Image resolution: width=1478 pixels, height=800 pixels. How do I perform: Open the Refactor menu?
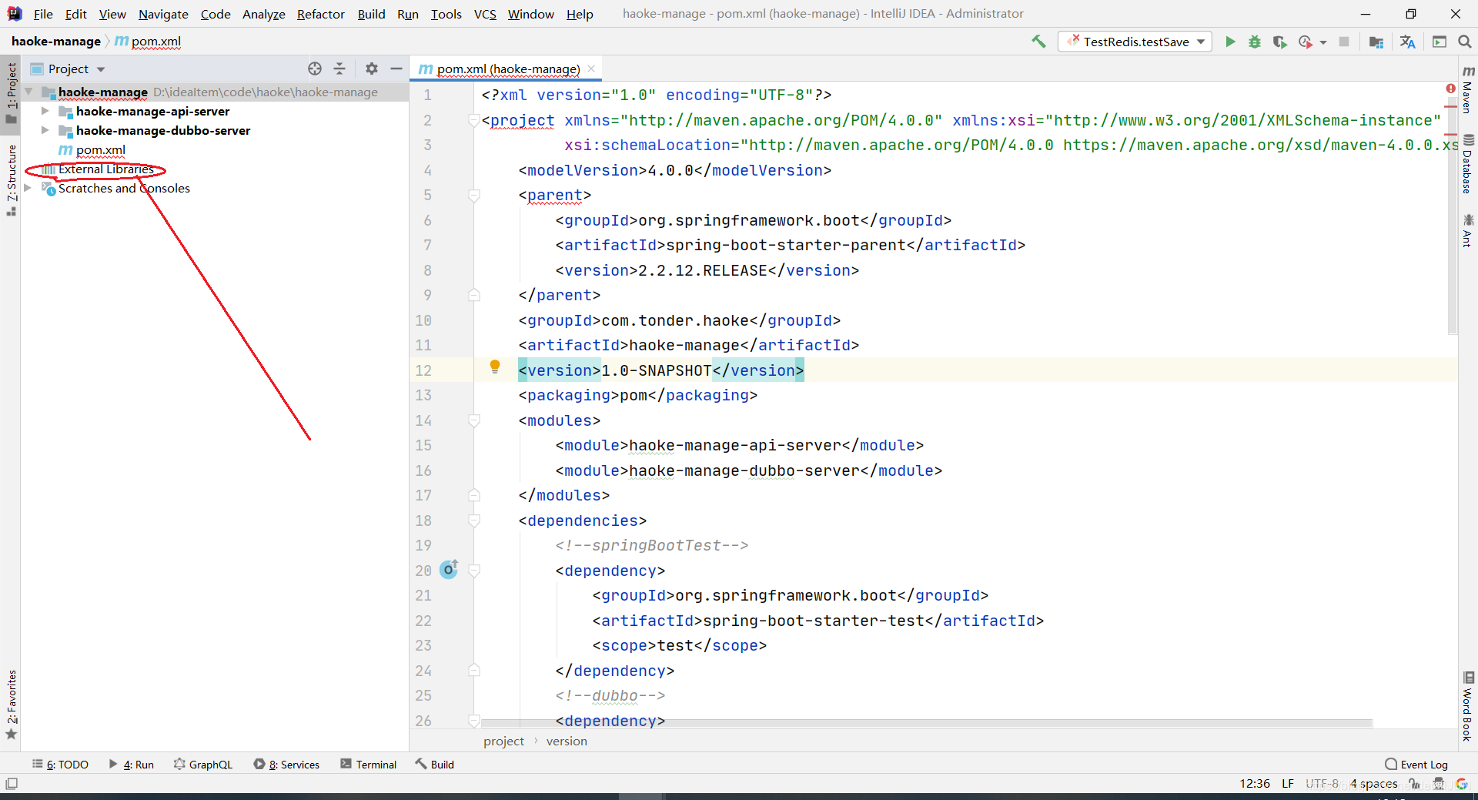pyautogui.click(x=321, y=14)
